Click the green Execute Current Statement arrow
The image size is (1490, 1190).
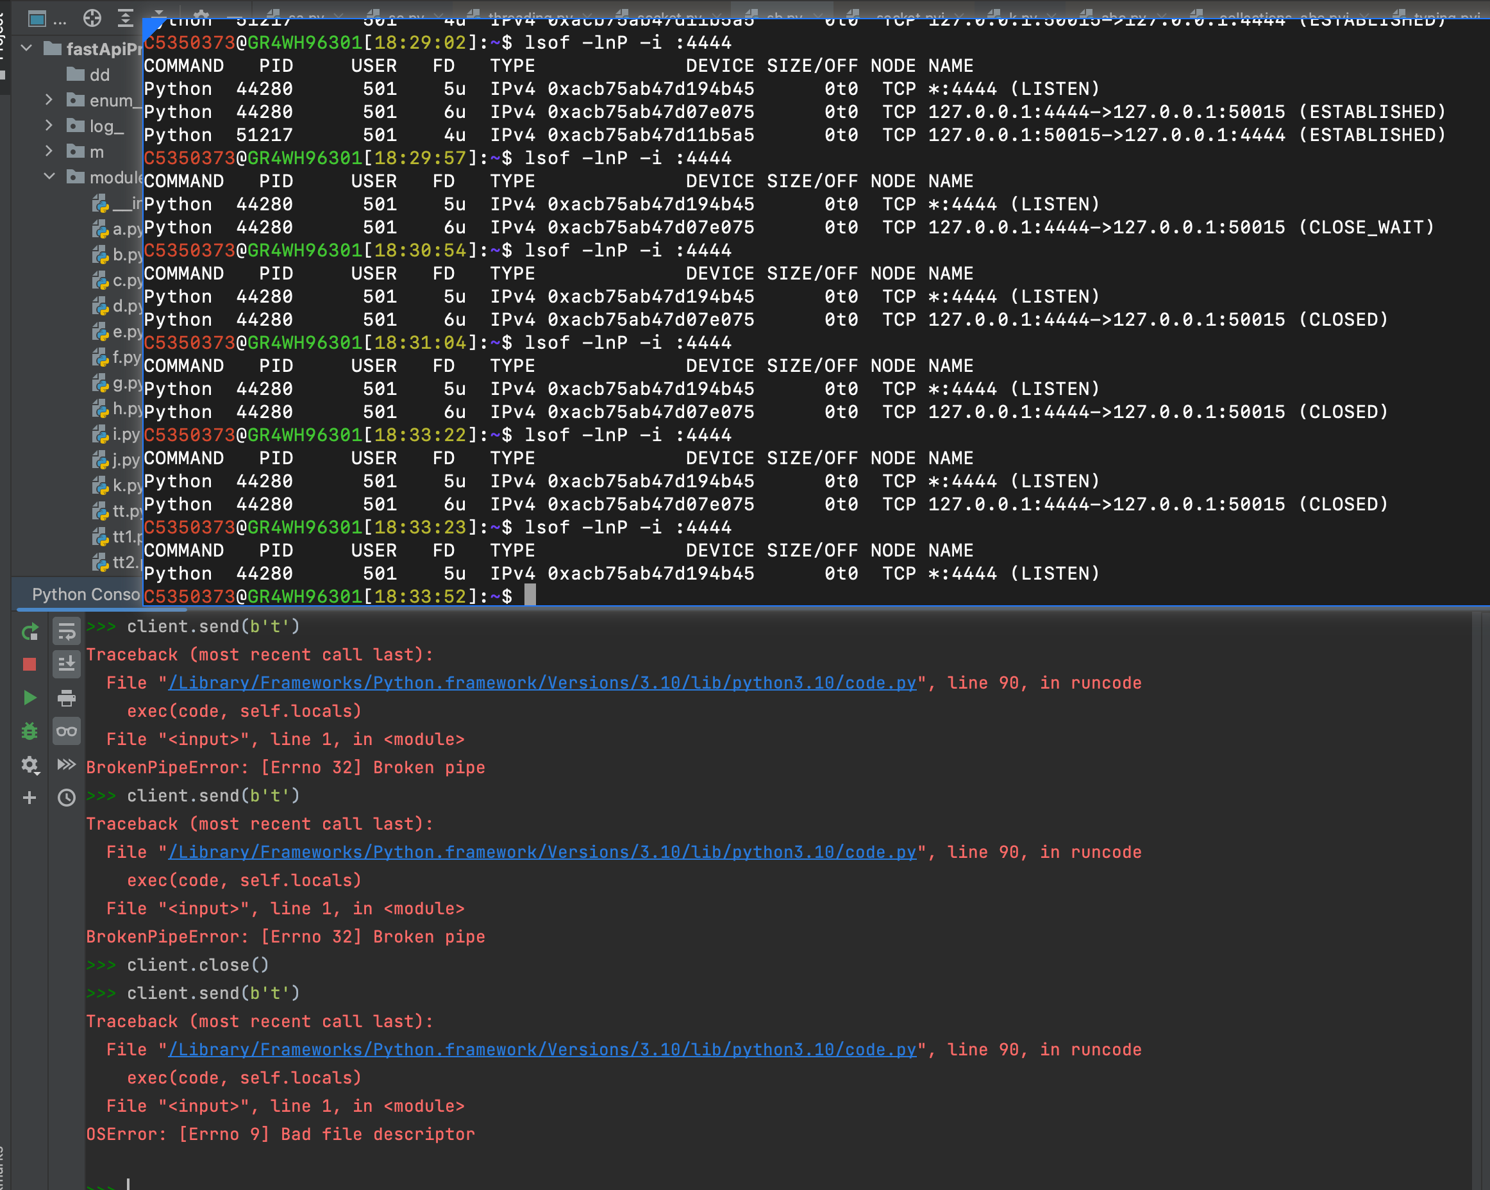pyautogui.click(x=29, y=698)
